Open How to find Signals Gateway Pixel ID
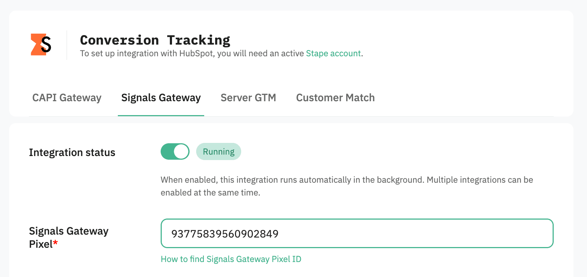This screenshot has width=587, height=277. (231, 259)
